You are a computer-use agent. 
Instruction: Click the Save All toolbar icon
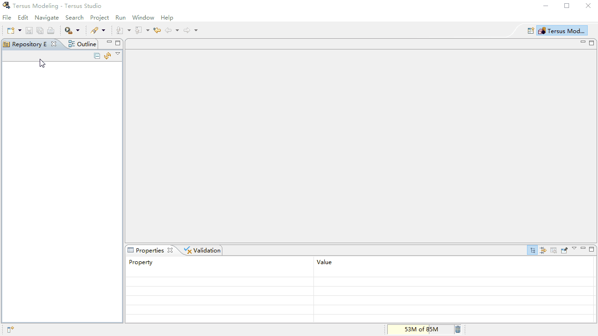pos(40,30)
